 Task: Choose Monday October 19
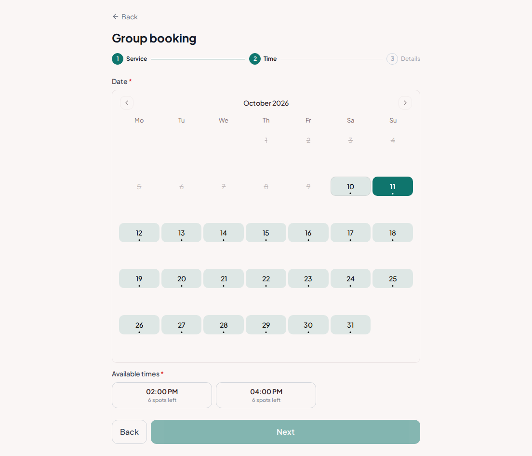(139, 278)
